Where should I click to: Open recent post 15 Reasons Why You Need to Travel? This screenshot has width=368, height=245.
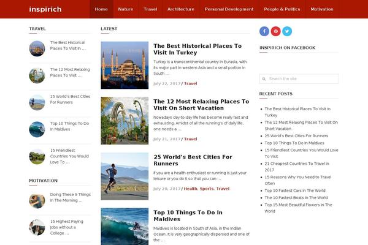coord(298,180)
